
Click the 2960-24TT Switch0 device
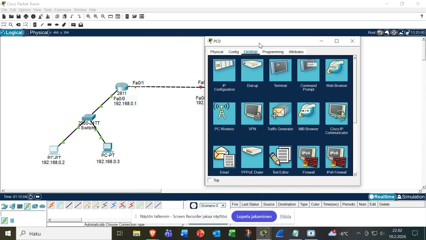pyautogui.click(x=89, y=118)
